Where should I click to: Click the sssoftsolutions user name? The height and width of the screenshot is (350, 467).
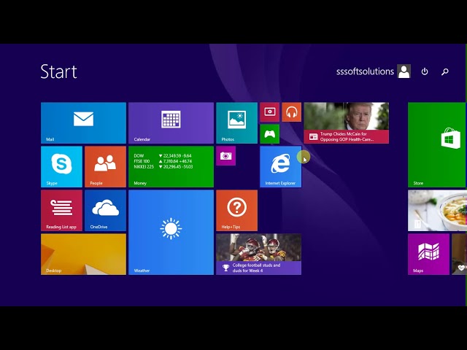click(365, 71)
